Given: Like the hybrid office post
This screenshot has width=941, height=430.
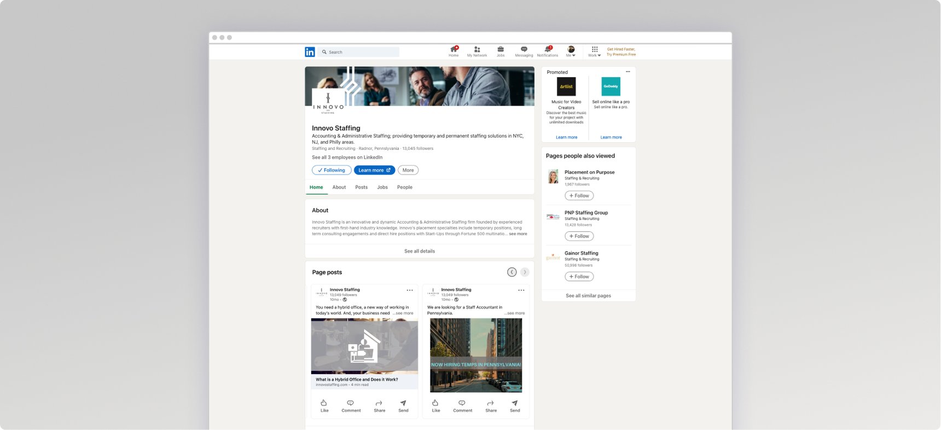Looking at the screenshot, I should tap(324, 406).
